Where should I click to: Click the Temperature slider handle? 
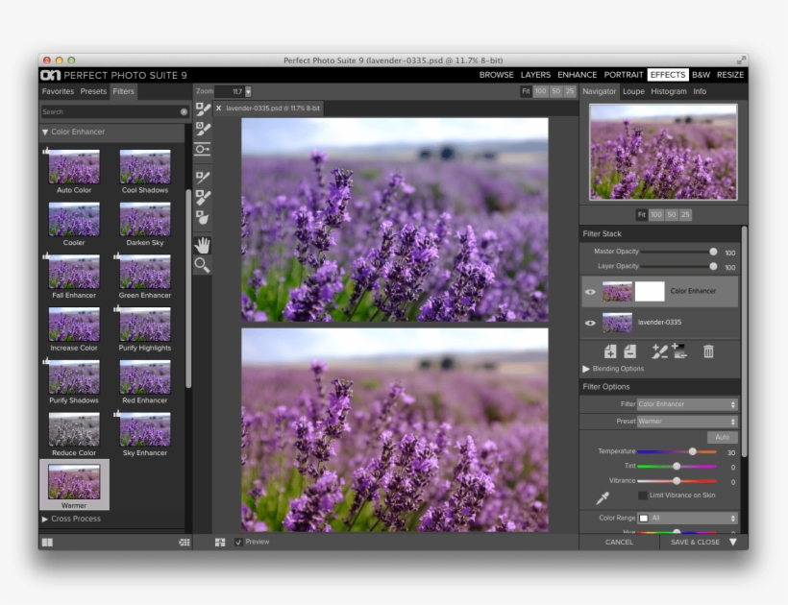(692, 451)
